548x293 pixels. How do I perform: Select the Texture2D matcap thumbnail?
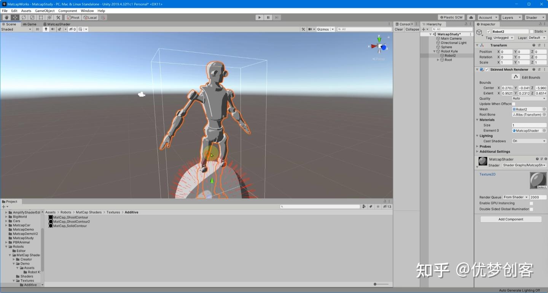tap(538, 181)
